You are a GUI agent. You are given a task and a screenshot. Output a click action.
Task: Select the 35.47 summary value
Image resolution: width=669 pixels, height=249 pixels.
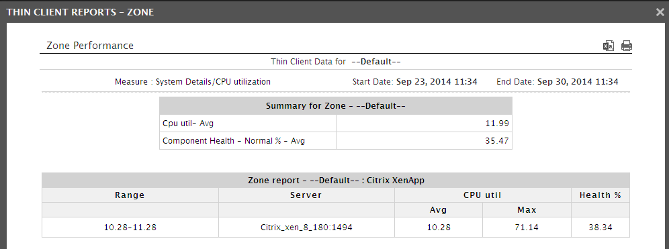497,141
